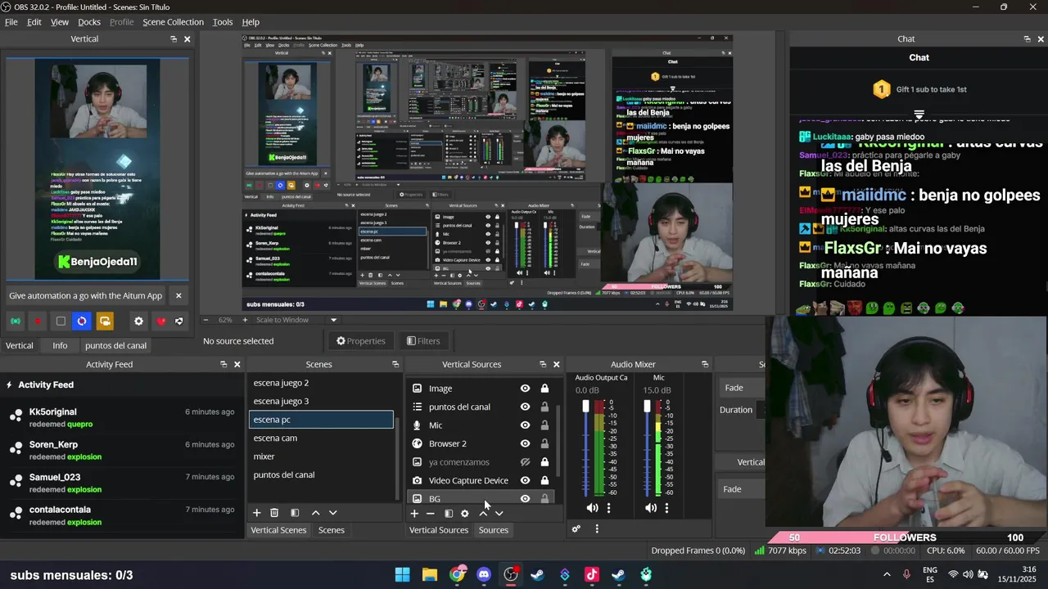
Task: Open the File menu
Action: click(x=11, y=22)
